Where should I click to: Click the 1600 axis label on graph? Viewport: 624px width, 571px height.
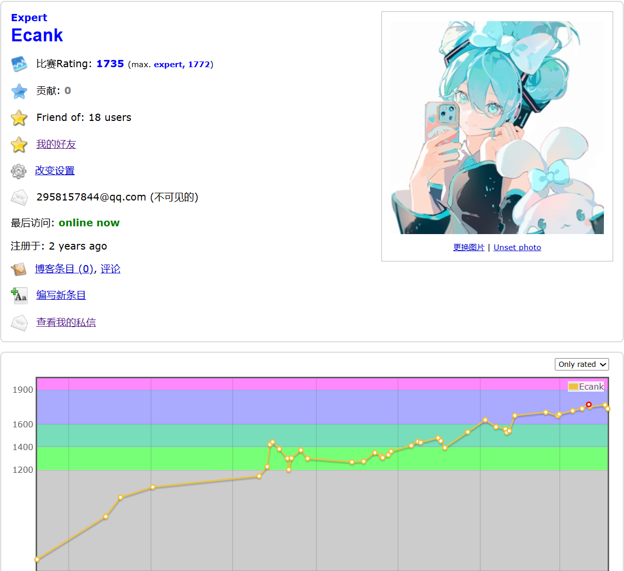(23, 424)
